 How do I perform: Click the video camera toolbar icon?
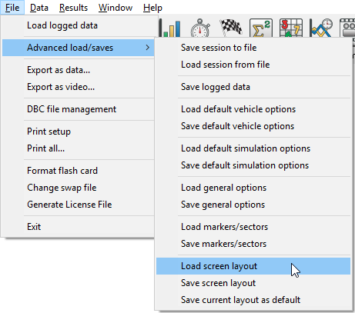[347, 28]
